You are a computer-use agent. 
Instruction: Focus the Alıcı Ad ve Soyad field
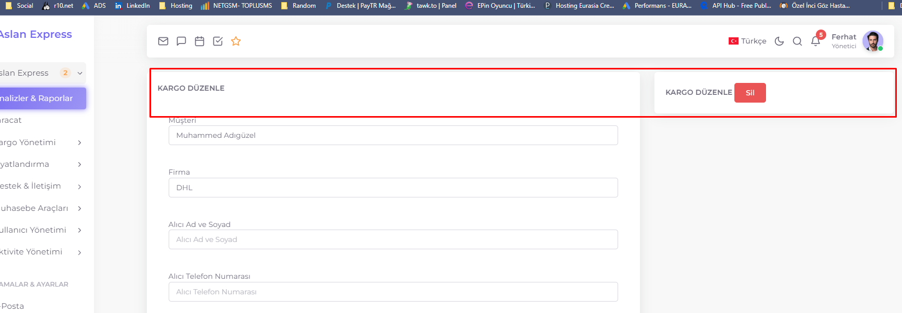coord(393,239)
